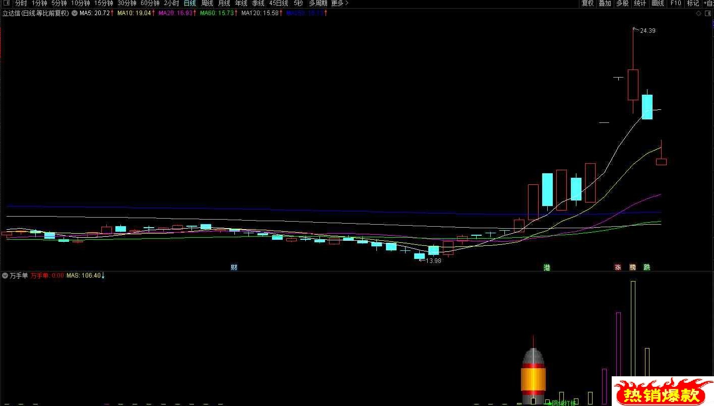714x406 pixels.
Task: Select the 5分钟 period tab
Action: pos(59,3)
